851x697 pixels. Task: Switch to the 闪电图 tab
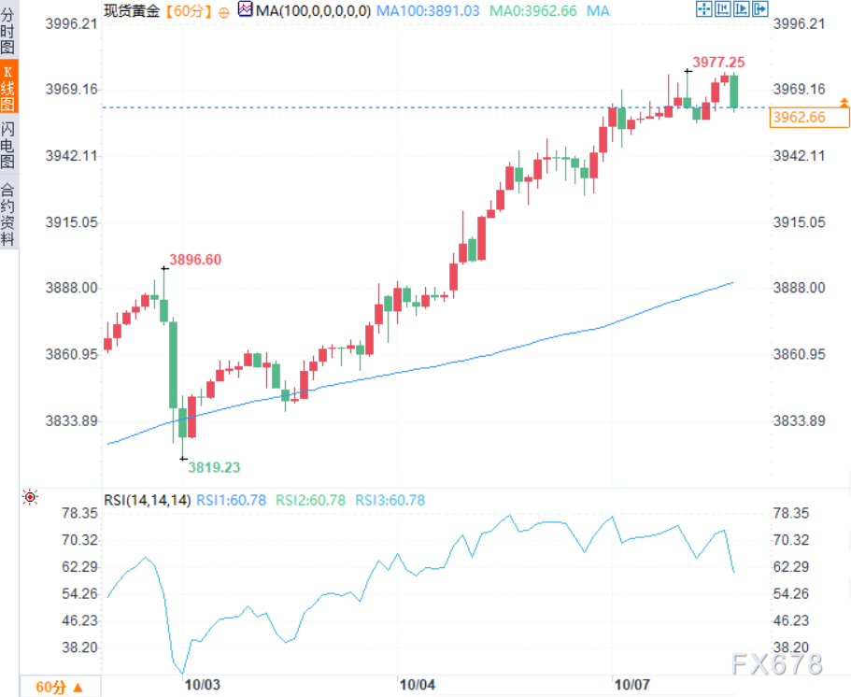coord(8,147)
